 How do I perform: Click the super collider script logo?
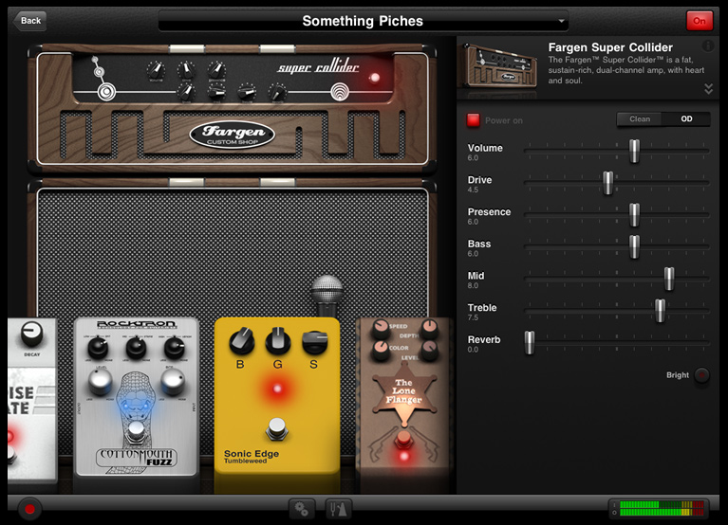click(318, 67)
